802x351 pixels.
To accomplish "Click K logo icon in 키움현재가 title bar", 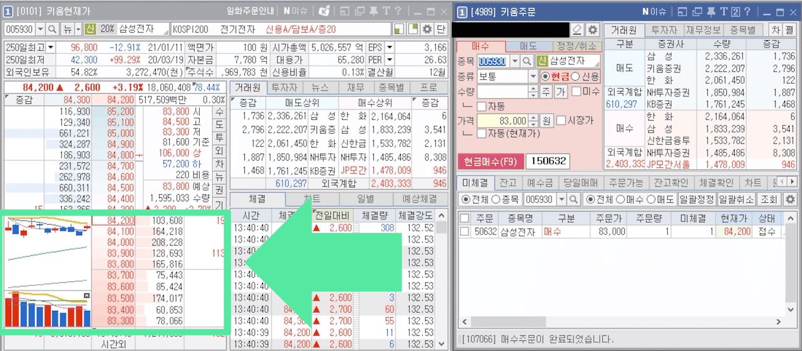I will point(325,11).
